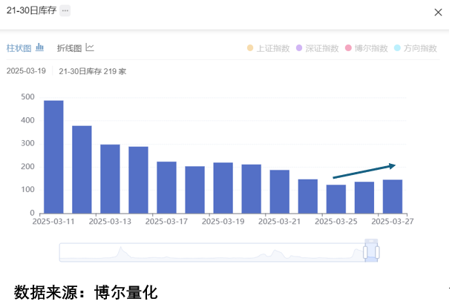
Task: Click the pink 博尔指数 legend dot
Action: point(348,48)
